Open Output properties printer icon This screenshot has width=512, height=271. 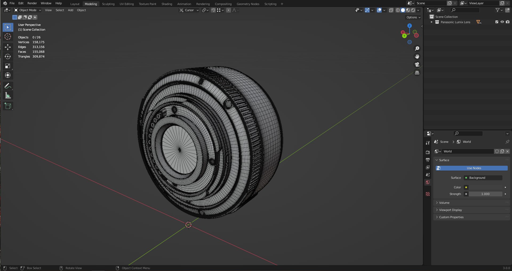(428, 160)
